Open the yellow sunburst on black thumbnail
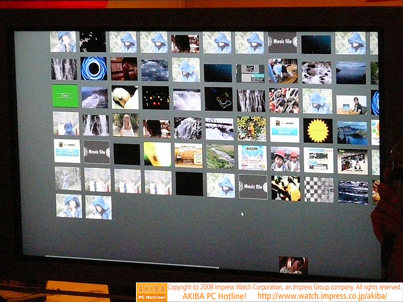The height and width of the screenshot is (302, 403). 318,130
